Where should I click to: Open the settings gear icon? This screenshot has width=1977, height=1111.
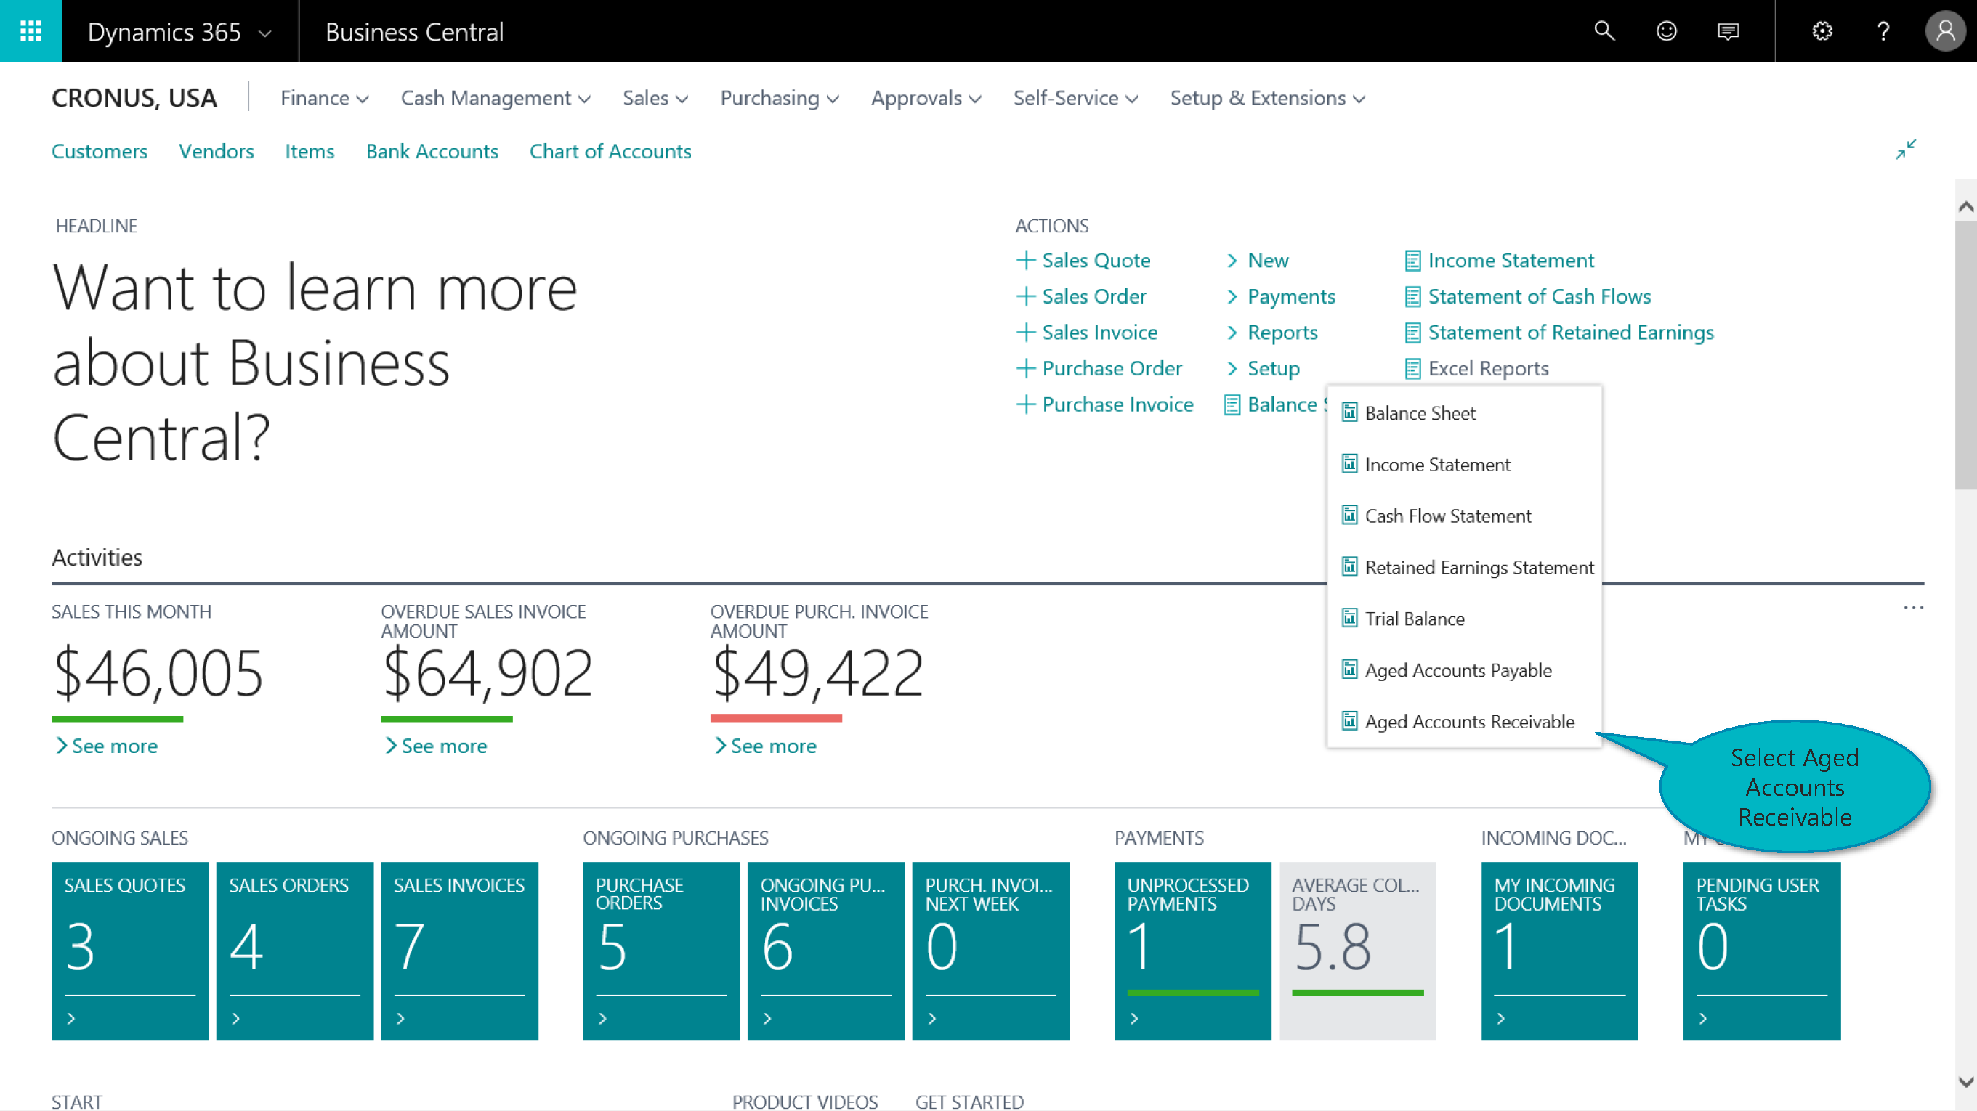point(1822,30)
